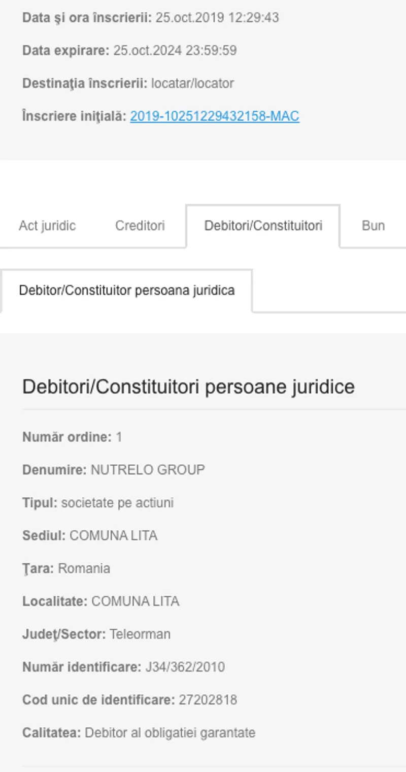Click the locatar/locator destination value
Image resolution: width=406 pixels, height=772 pixels.
click(192, 83)
